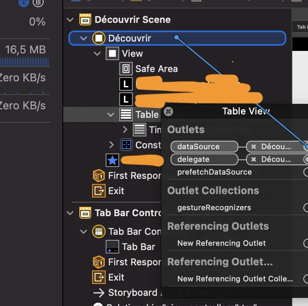
Task: Click the Constraints icon in the outline
Action: [126, 145]
